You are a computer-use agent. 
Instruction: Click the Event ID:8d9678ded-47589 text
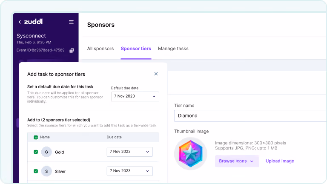40,50
